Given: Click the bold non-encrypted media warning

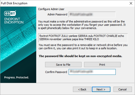Looking at the screenshot, I should click(x=80, y=56).
